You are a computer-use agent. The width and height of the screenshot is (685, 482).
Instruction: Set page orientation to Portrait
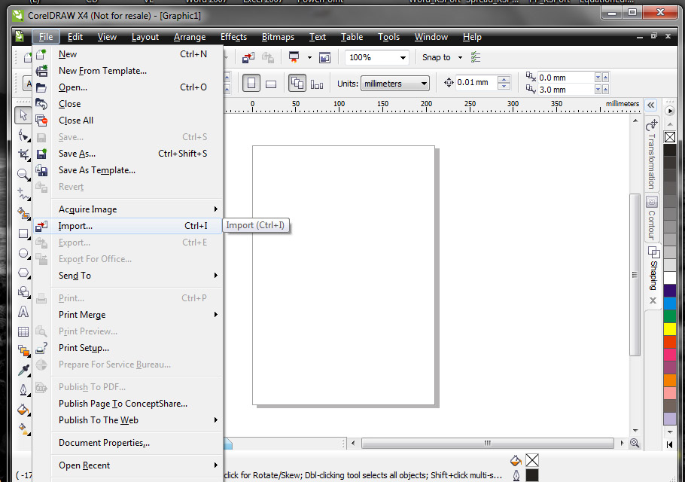[x=251, y=83]
